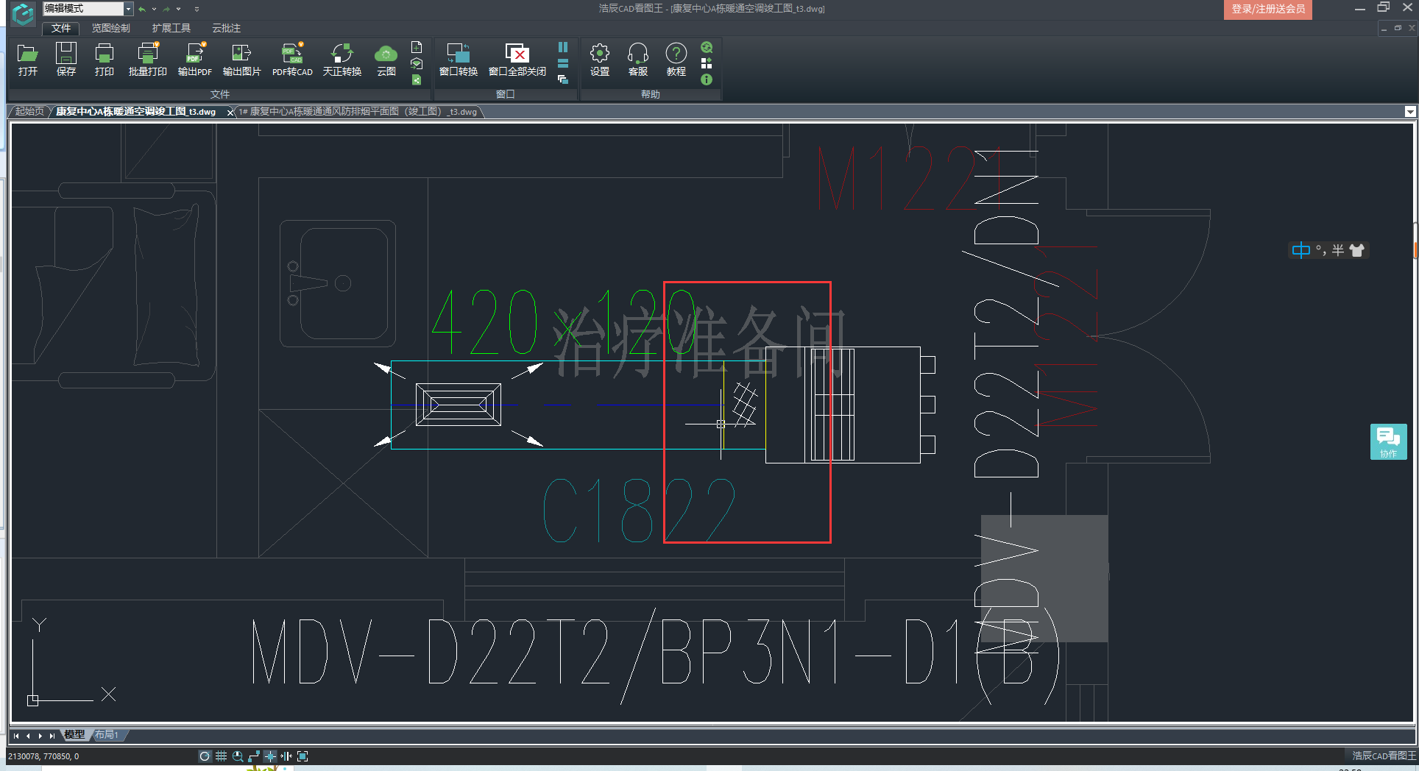
Task: Toggle the mirror-arrows icon in status bar
Action: point(286,756)
